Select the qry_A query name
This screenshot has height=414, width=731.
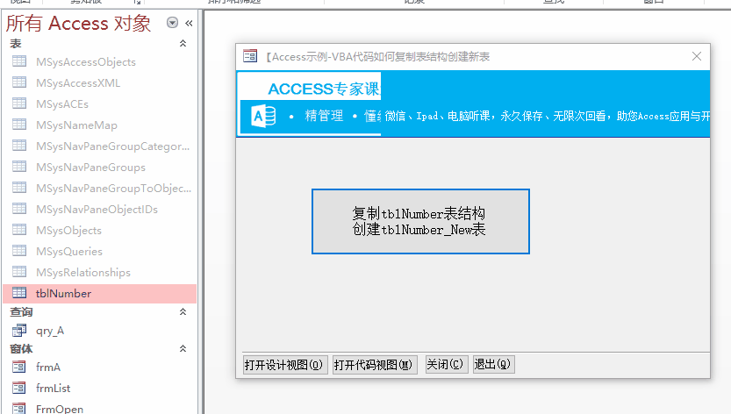50,331
